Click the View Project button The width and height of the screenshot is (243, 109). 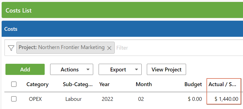[166, 69]
